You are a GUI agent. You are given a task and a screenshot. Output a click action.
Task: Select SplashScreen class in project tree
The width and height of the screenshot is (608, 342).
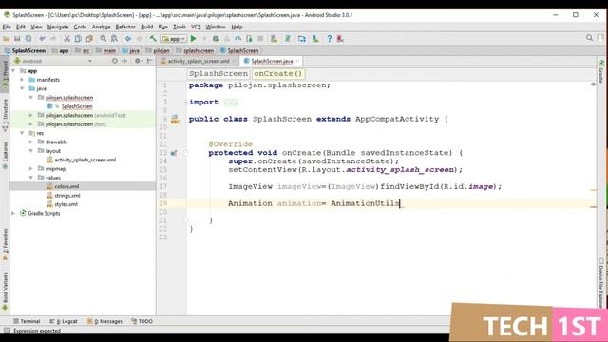pyautogui.click(x=77, y=106)
